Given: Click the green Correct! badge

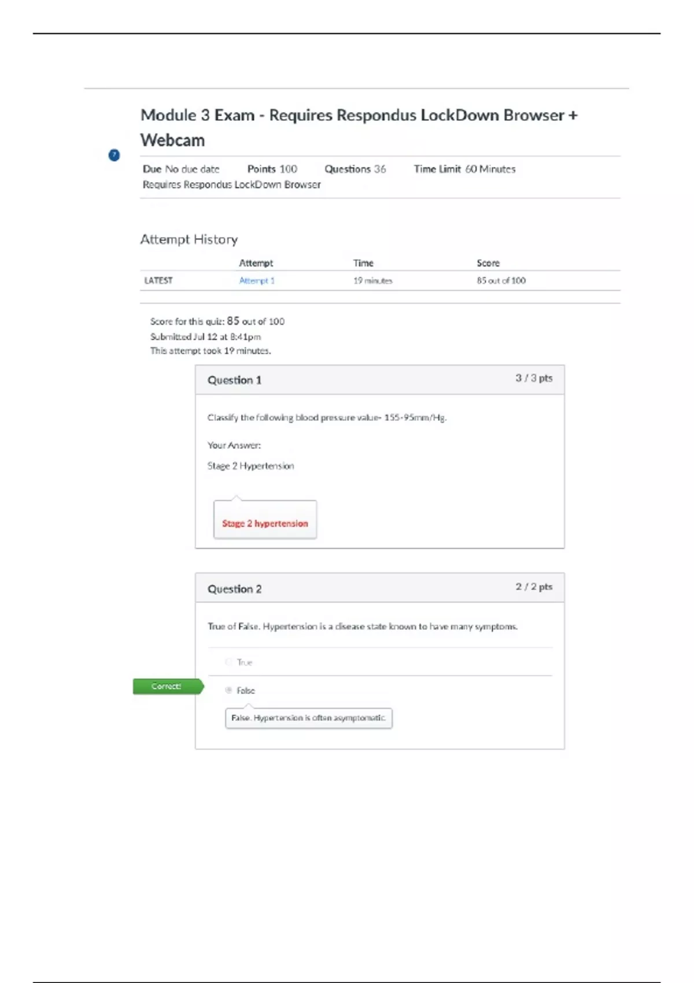Looking at the screenshot, I should (x=167, y=686).
